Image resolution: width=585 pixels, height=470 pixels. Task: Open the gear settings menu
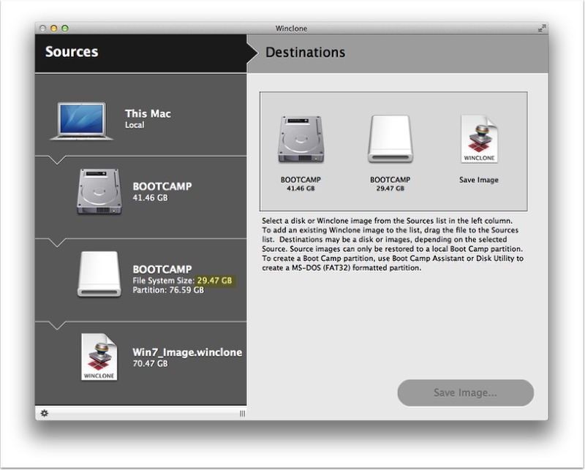point(45,413)
